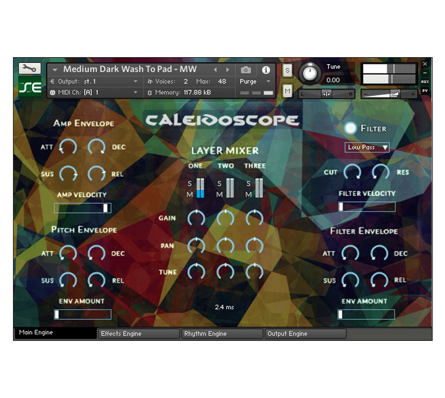Click the pan center icon
The height and width of the screenshot is (398, 445).
tap(326, 94)
